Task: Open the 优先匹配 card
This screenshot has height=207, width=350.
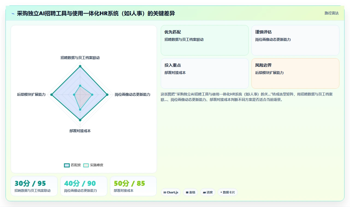Action: click(x=205, y=40)
